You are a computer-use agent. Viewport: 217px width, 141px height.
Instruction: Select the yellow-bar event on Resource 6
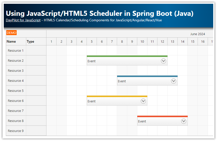111,101
